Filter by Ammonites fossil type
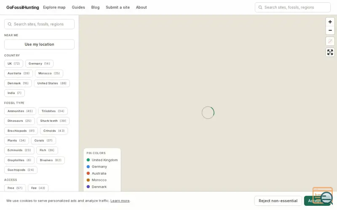Image resolution: width=337 pixels, height=210 pixels. click(x=20, y=111)
